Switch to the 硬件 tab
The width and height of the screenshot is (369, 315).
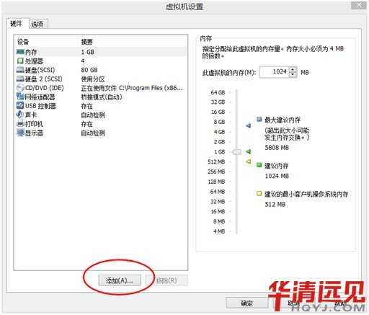[17, 23]
